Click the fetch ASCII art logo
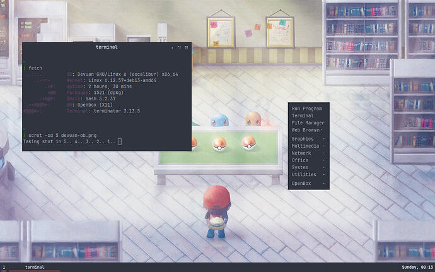Screen dimensions: 435x272 coord(40,93)
